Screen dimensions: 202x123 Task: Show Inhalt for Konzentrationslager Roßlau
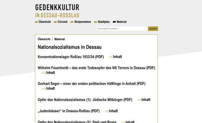117,57
